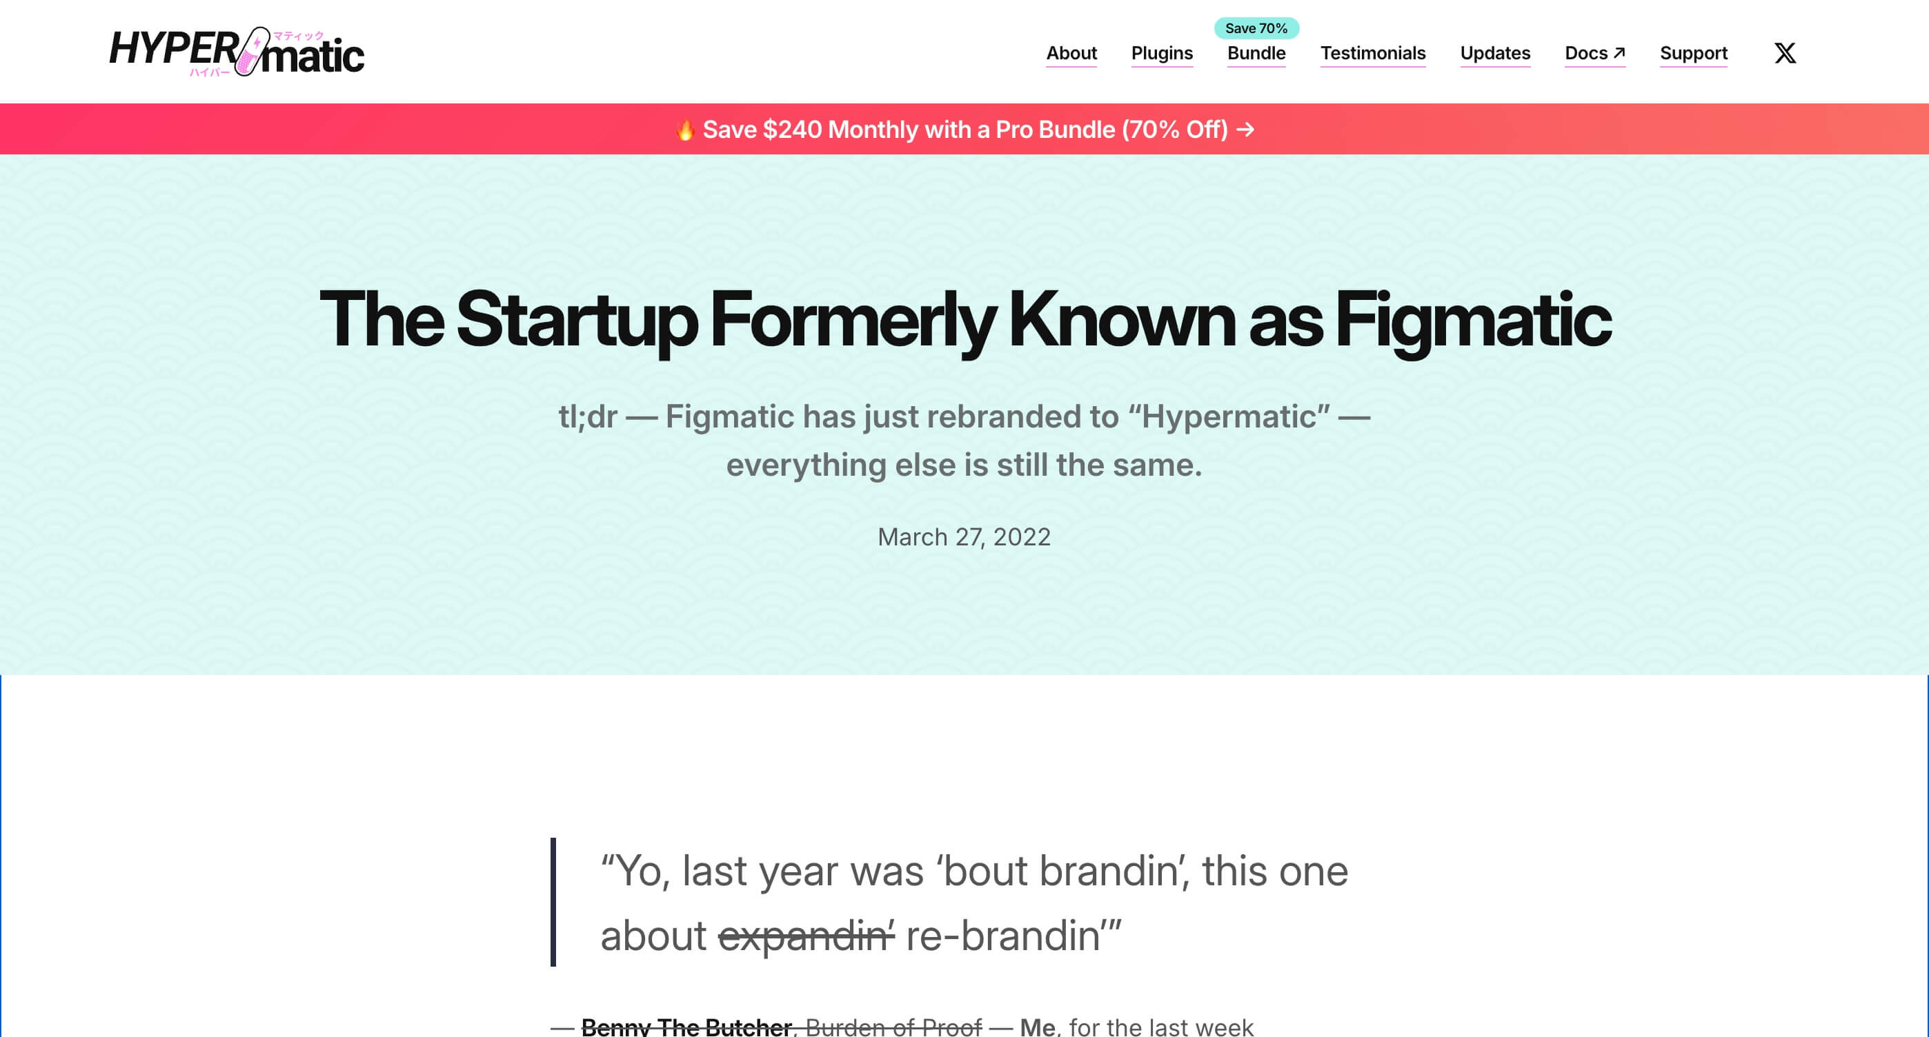Click the crossed-out "Benny The Butcher" attribution

[x=686, y=1027]
